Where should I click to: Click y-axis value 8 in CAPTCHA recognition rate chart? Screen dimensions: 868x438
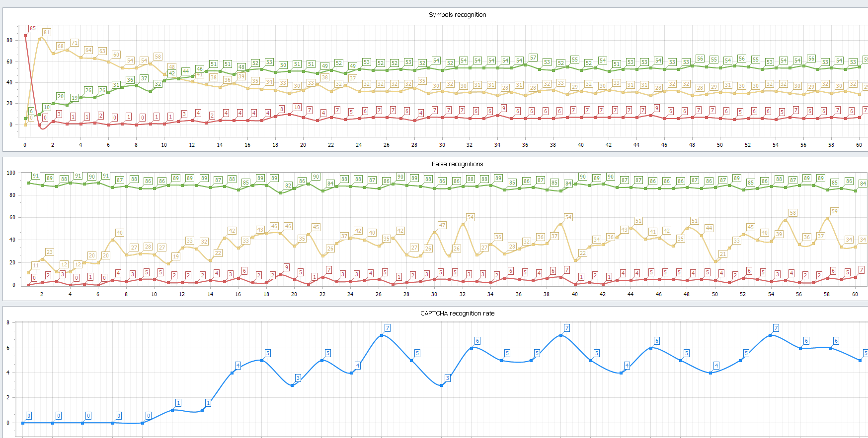(8, 322)
